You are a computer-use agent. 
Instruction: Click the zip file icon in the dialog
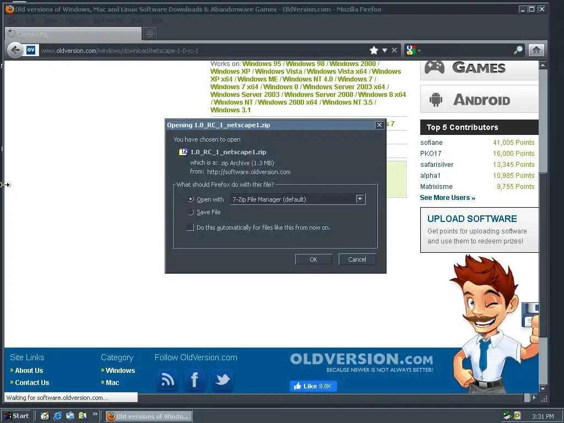tap(183, 152)
